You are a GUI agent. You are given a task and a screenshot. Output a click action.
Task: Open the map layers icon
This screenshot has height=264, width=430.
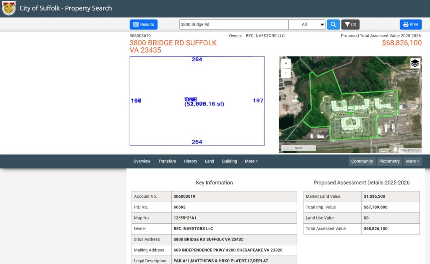414,63
